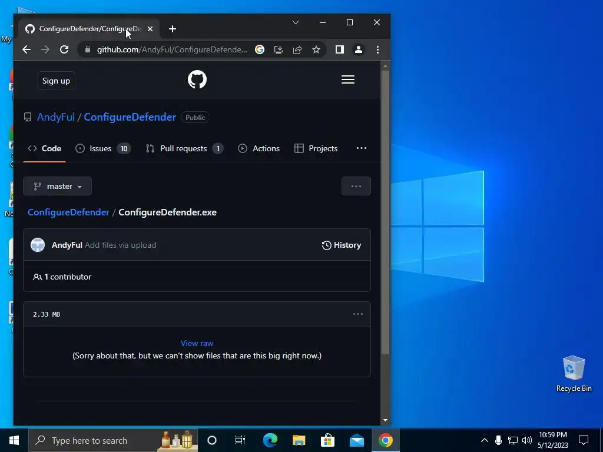This screenshot has width=603, height=452.
Task: Click the install app icon in address bar
Action: coord(279,49)
